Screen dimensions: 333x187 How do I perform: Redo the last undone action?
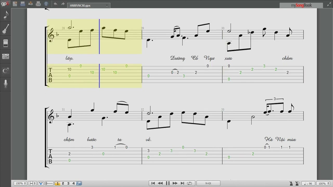click(x=63, y=4)
